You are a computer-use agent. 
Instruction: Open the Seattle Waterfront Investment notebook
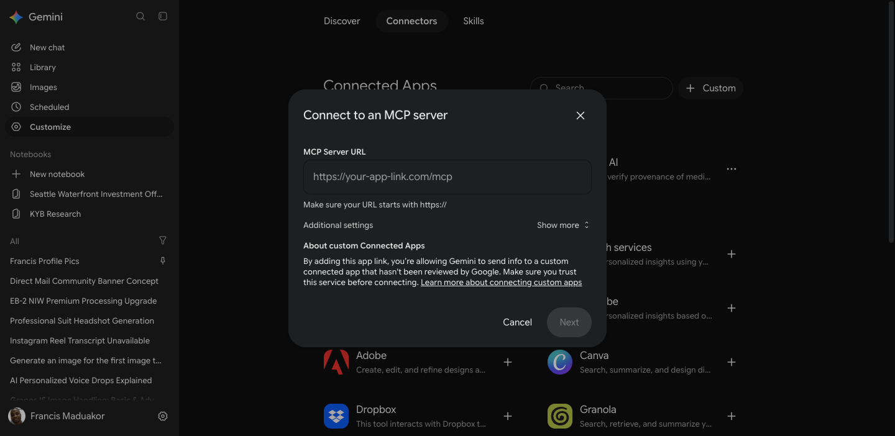point(89,194)
